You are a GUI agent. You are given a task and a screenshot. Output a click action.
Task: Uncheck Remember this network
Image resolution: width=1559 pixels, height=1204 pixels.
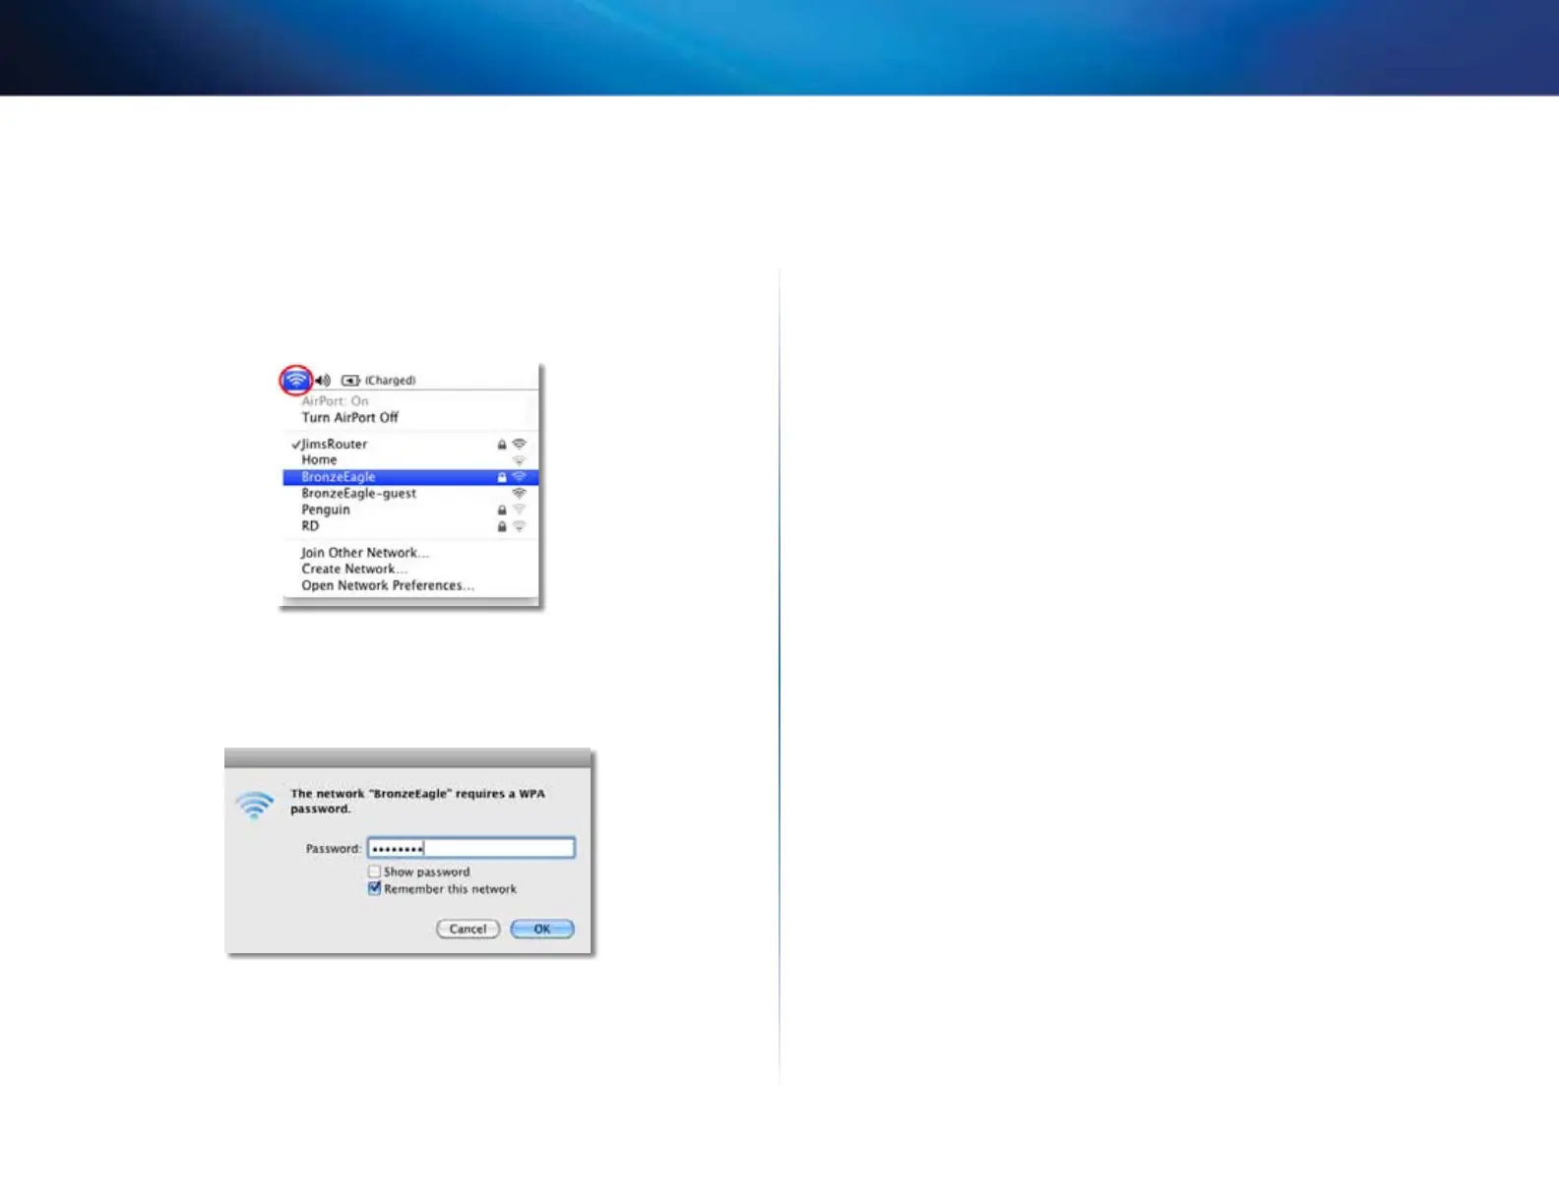pos(374,888)
